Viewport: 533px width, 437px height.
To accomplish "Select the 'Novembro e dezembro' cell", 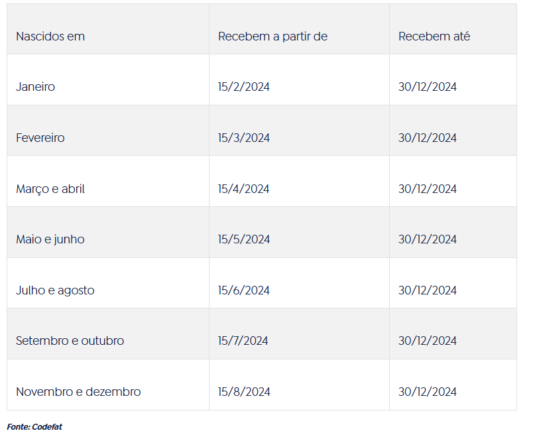I will pyautogui.click(x=78, y=392).
